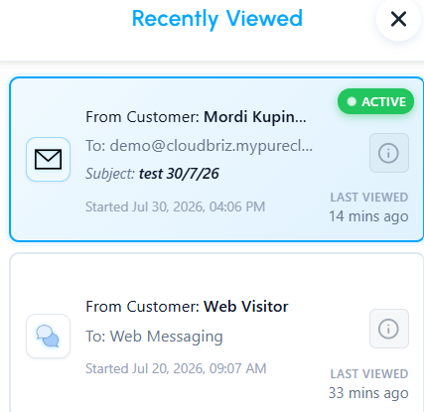Click the green ACTIVE status badge
The image size is (424, 412).
(x=375, y=101)
